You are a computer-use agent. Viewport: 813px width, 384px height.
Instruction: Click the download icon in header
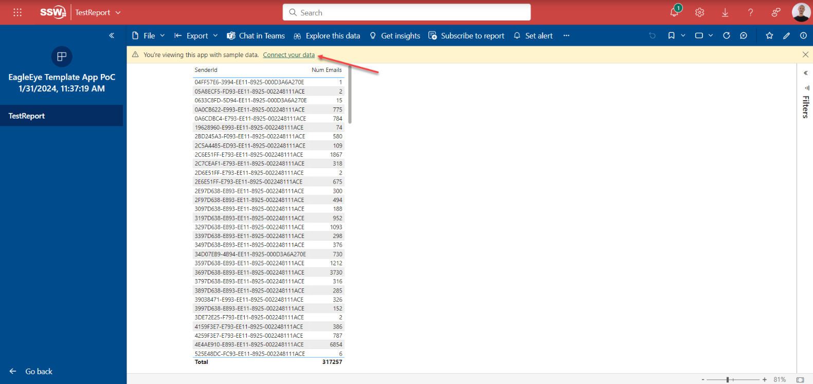[x=725, y=12]
